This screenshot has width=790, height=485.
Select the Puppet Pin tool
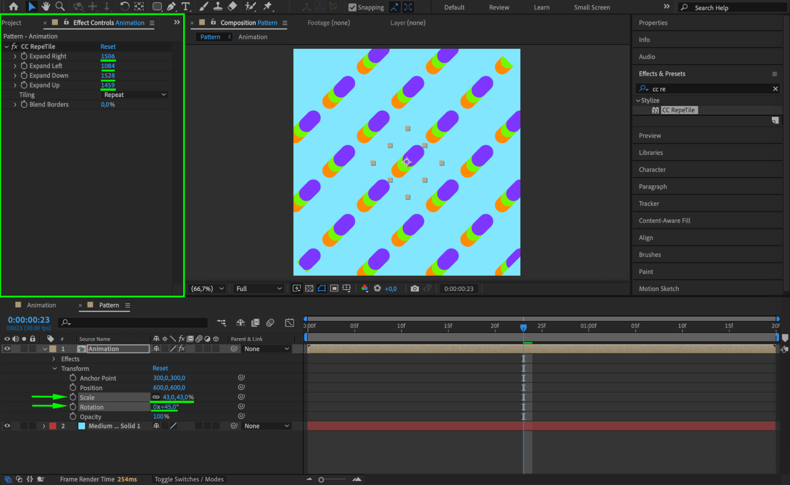(x=268, y=6)
